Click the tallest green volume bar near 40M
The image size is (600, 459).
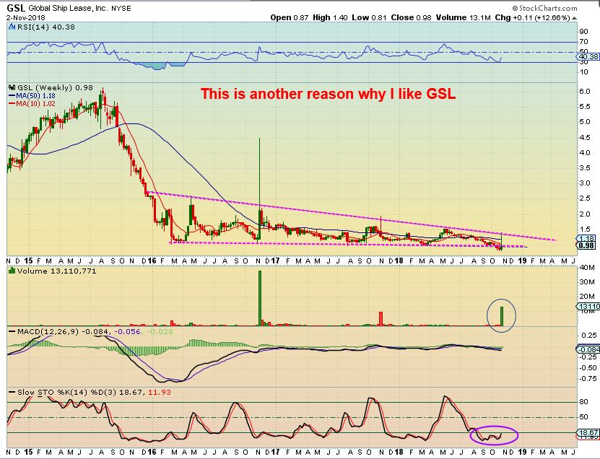(x=260, y=298)
